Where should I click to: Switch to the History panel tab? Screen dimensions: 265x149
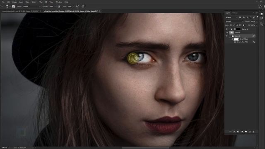[x=235, y=13]
